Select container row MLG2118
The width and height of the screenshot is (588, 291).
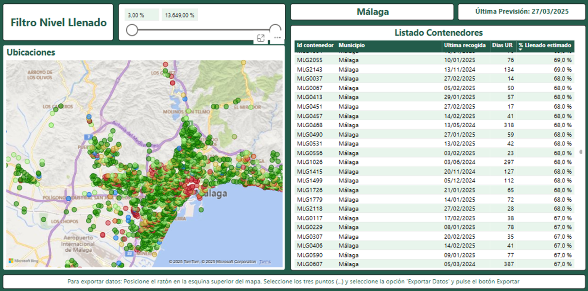click(435, 209)
